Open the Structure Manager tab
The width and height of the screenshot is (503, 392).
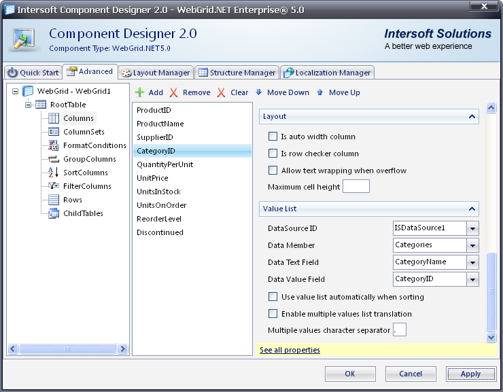pos(237,73)
